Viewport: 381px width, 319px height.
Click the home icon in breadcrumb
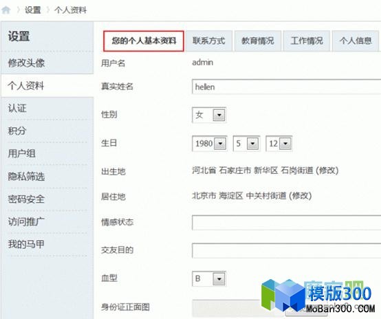click(x=6, y=10)
